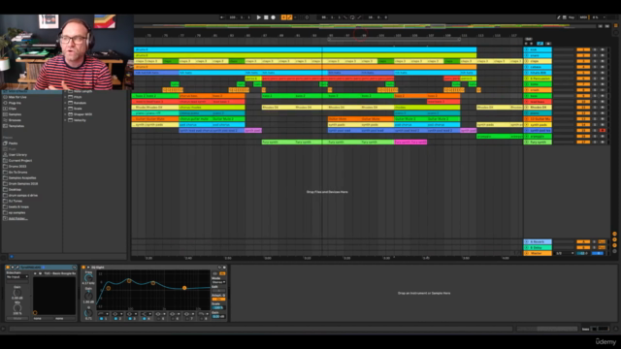Open the Grooves browser category
The width and height of the screenshot is (621, 349).
(15, 120)
